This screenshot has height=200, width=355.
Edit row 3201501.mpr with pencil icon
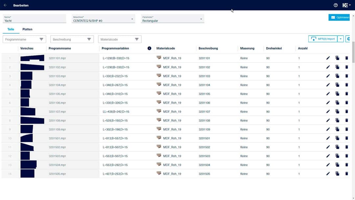[x=328, y=138]
